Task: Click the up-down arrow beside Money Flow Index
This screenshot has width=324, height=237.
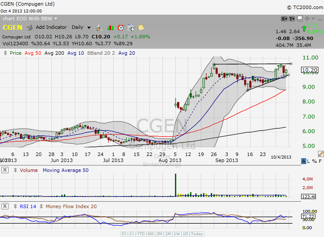Action: click(x=41, y=206)
